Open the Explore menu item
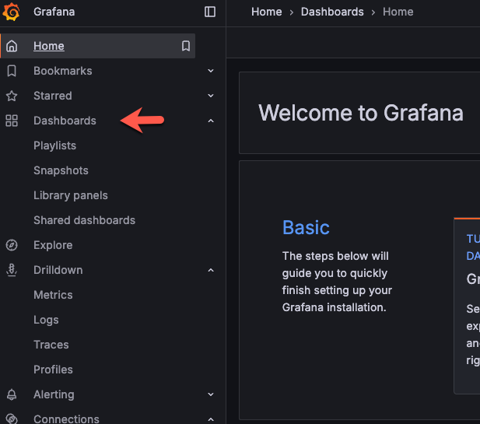 click(x=53, y=245)
